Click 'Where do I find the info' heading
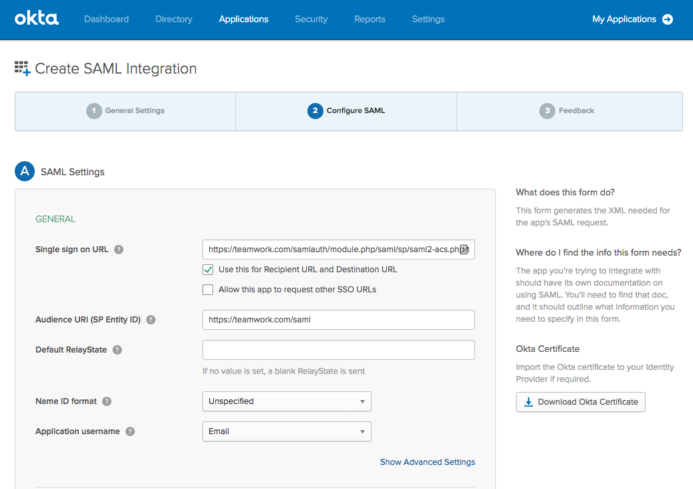Image resolution: width=693 pixels, height=489 pixels. [x=598, y=253]
